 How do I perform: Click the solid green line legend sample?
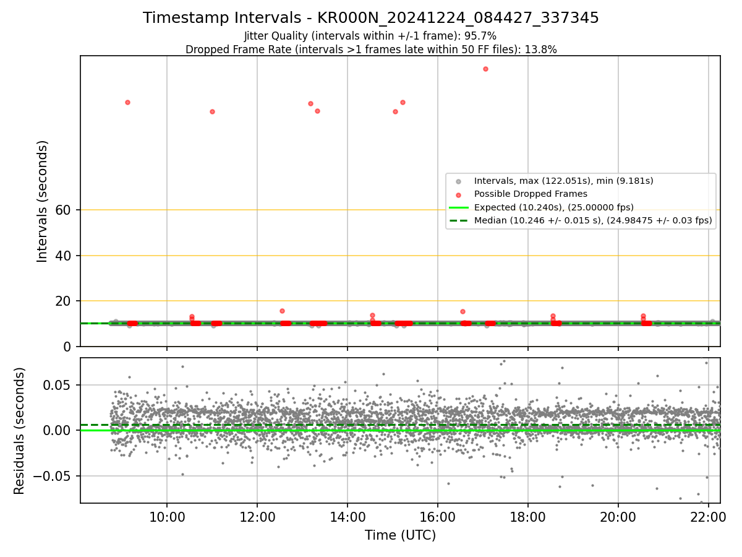pos(458,207)
